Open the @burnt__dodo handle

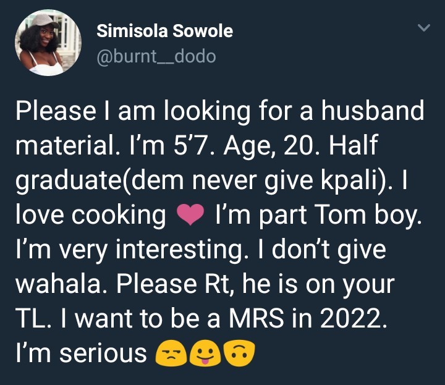[x=157, y=57]
